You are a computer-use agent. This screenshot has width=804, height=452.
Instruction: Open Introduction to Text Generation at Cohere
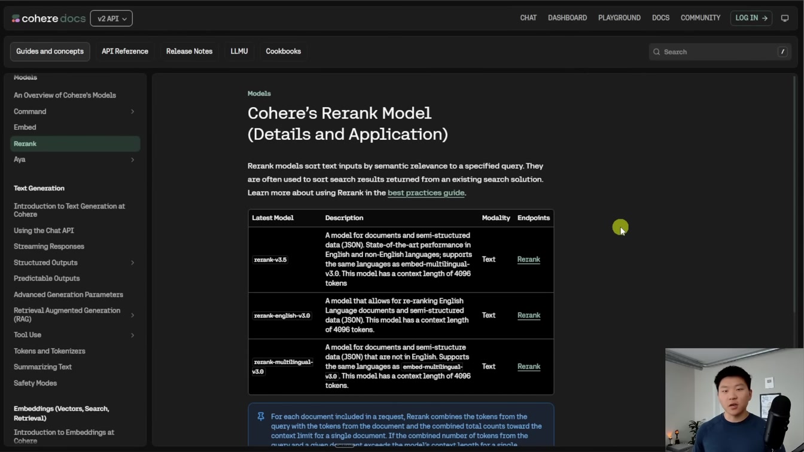[x=69, y=210]
